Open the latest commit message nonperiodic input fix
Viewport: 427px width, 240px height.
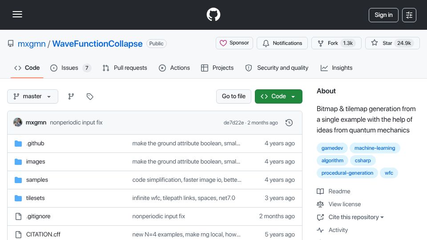(76, 123)
